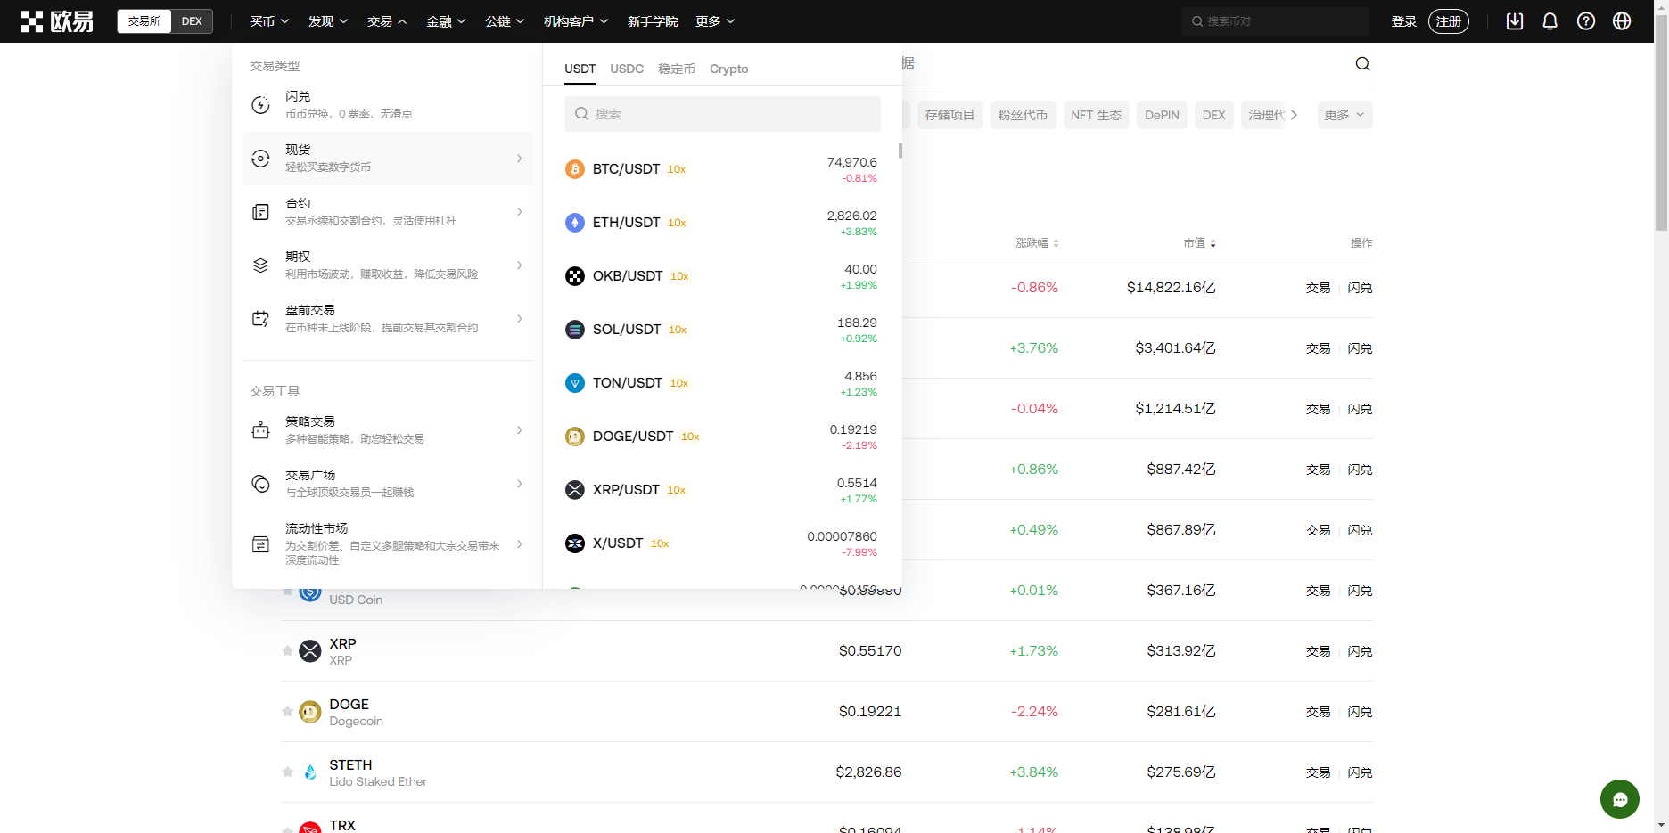Click the 闪兑 convert icon
The height and width of the screenshot is (833, 1669).
tap(260, 105)
